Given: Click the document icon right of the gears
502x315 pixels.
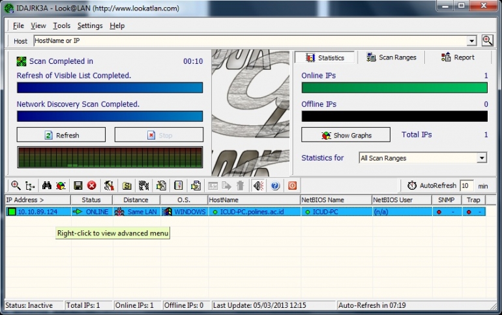Looking at the screenshot, I should [161, 185].
